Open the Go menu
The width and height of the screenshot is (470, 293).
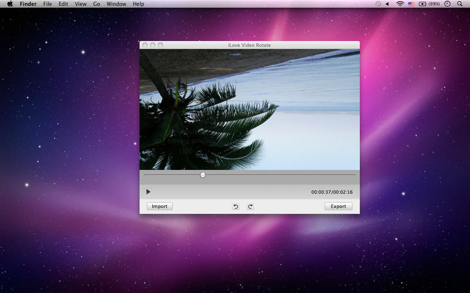(x=96, y=4)
